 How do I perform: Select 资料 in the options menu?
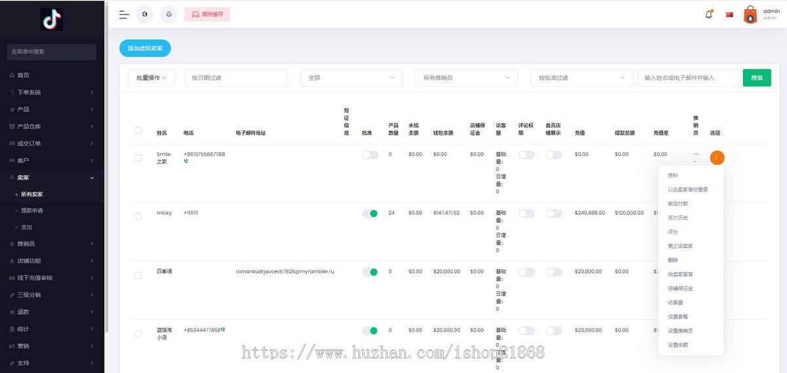[x=673, y=176]
